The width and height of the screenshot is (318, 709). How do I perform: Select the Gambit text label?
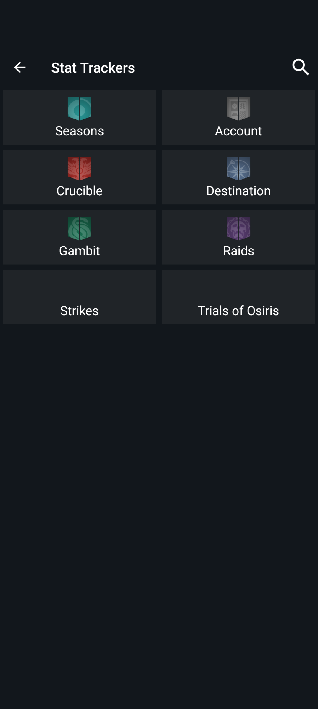79,251
